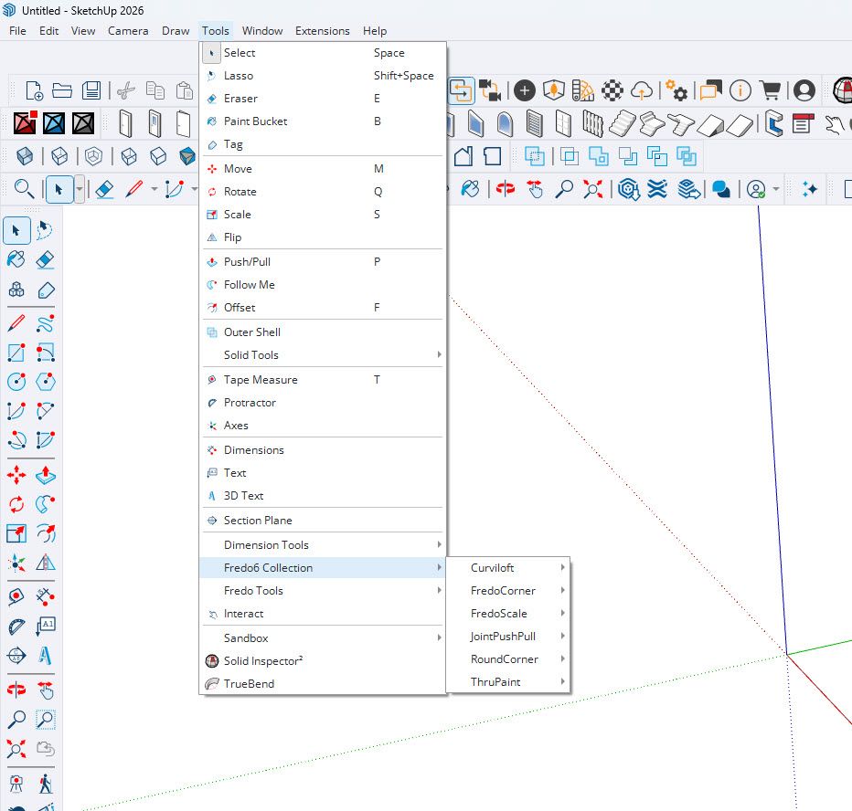
Task: Open dropdown arrow beside toolbar Select tool
Action: click(x=80, y=190)
